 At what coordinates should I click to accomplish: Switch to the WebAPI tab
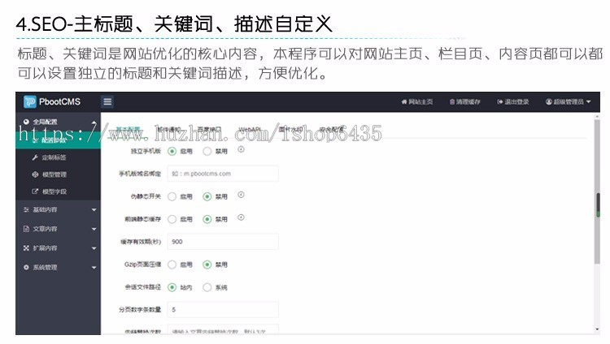[x=250, y=129]
